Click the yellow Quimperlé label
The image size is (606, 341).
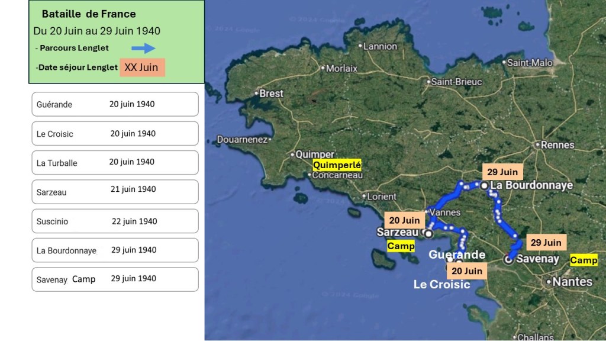click(337, 165)
